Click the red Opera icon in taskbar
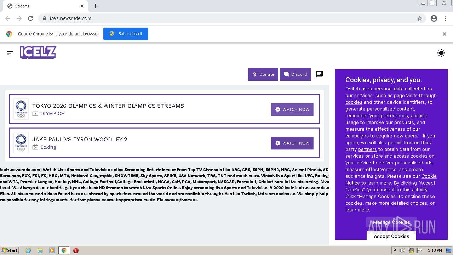This screenshot has width=453, height=255. pyautogui.click(x=76, y=250)
